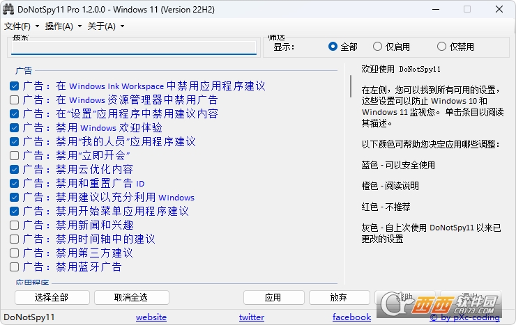Open the 操作(A) menu

click(x=59, y=26)
